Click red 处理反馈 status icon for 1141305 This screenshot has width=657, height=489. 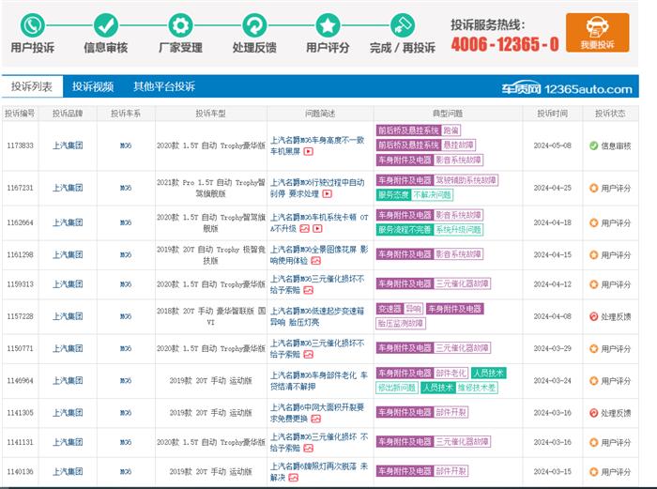coord(593,413)
